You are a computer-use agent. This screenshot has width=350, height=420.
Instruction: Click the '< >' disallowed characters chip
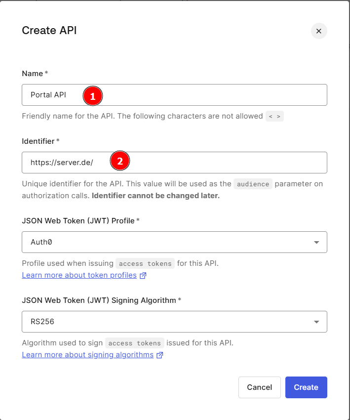[x=274, y=116]
